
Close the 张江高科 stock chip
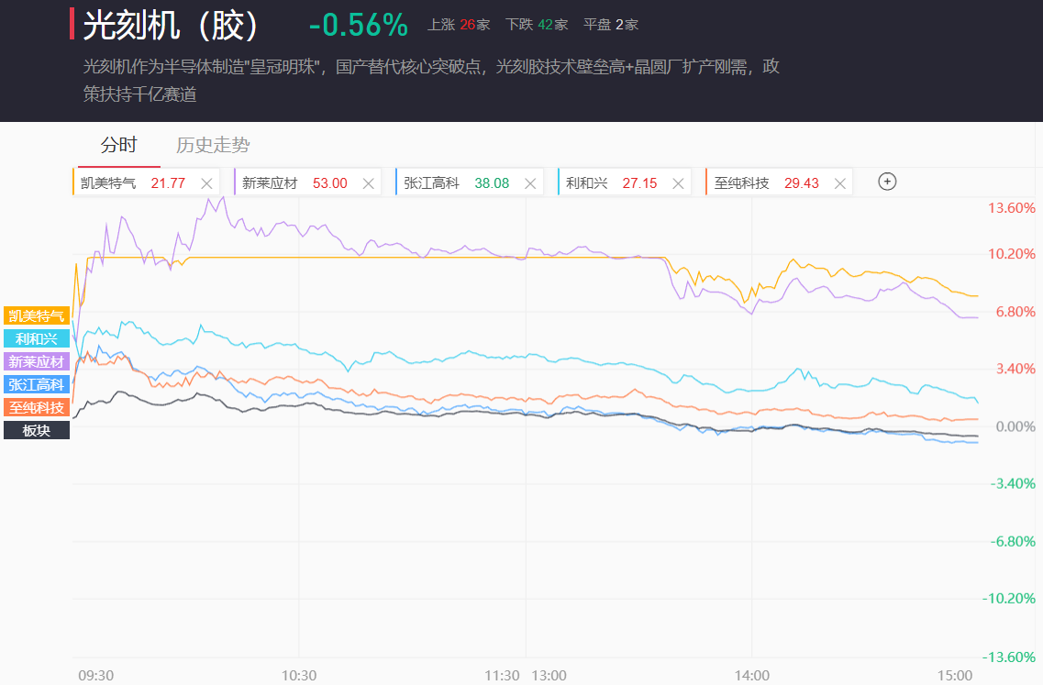(x=530, y=183)
